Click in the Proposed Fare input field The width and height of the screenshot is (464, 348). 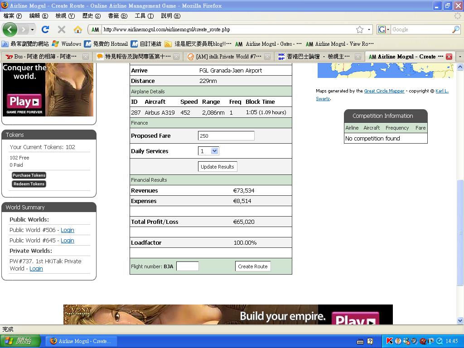[226, 136]
